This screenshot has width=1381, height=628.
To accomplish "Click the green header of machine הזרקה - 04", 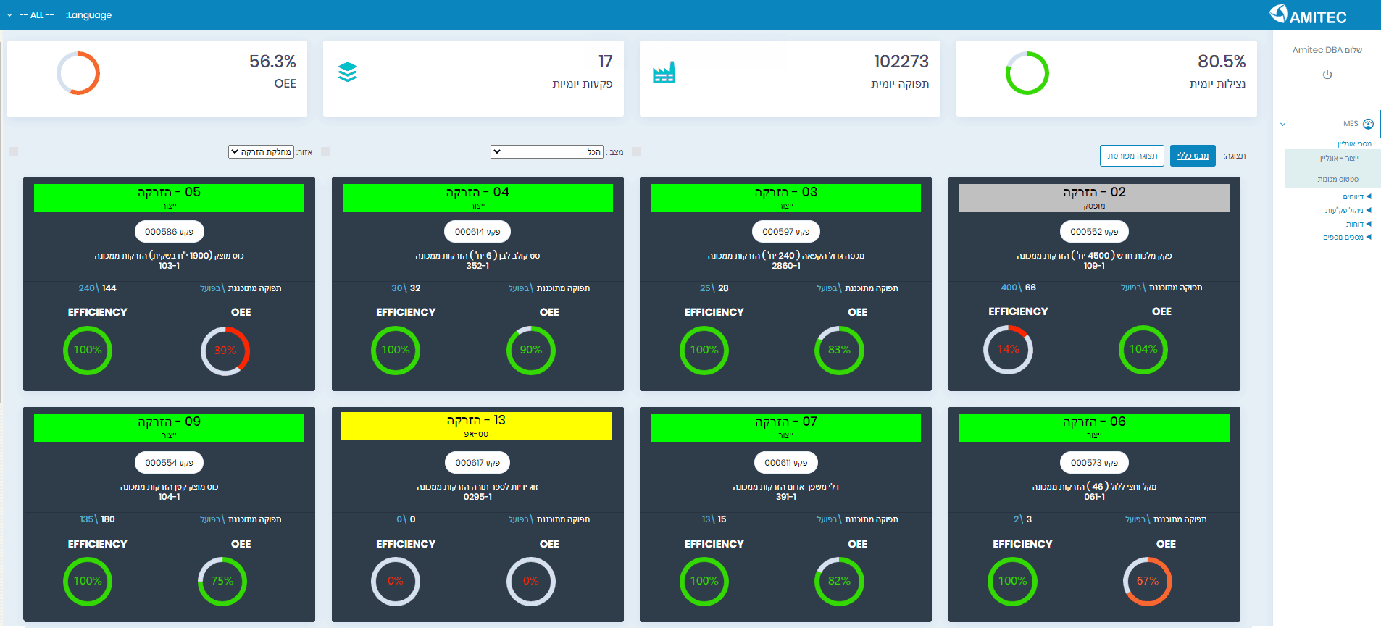I will click(x=477, y=198).
